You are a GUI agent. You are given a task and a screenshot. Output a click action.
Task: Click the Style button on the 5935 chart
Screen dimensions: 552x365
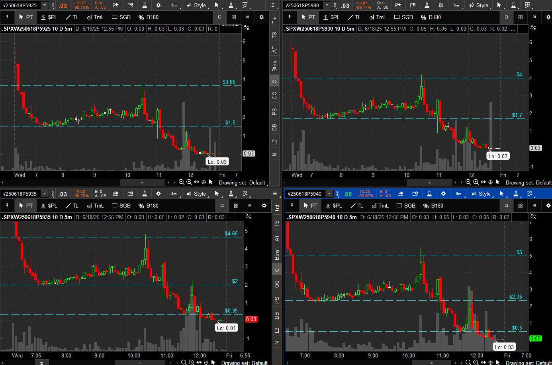196,194
